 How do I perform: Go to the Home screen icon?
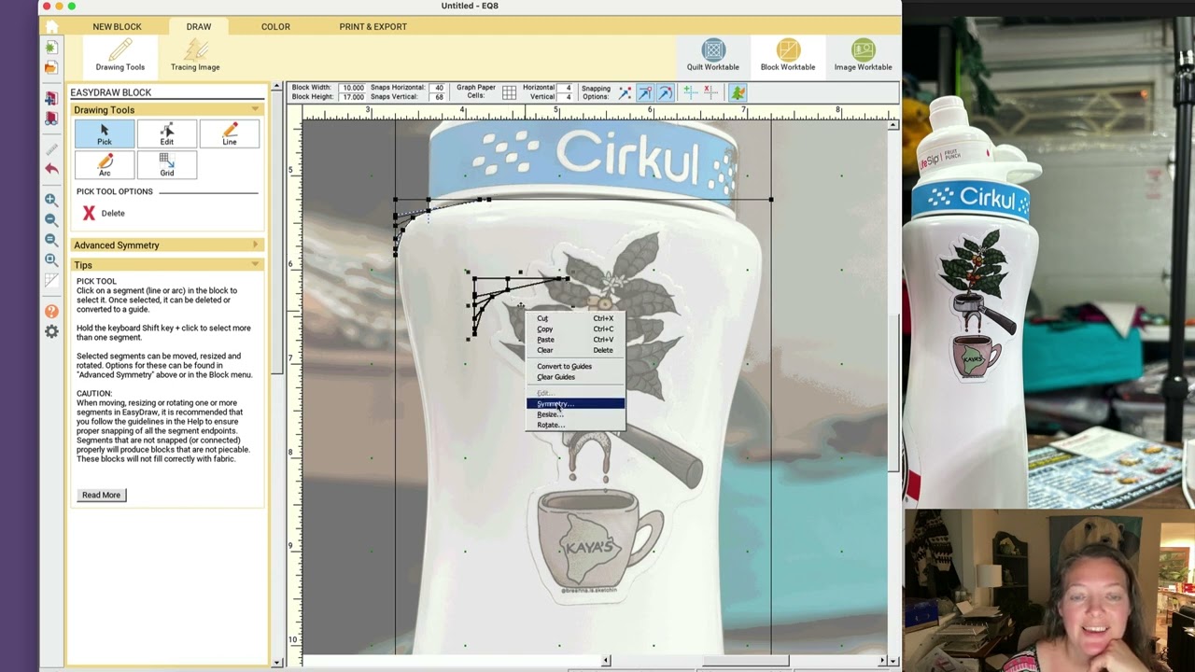pos(51,27)
